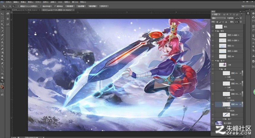Open the Layers dock icon in right strip
255x138 pixels.
248,13
